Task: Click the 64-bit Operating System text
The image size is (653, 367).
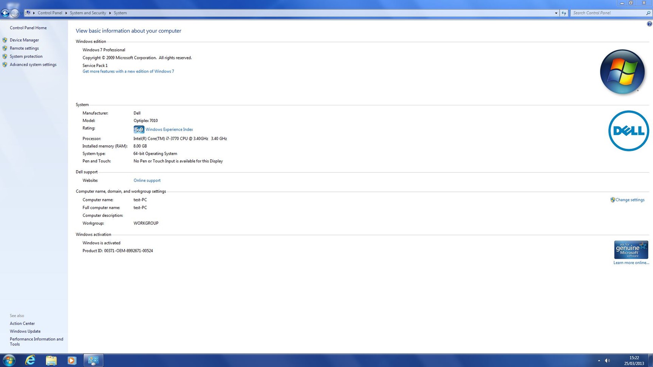Action: click(155, 154)
